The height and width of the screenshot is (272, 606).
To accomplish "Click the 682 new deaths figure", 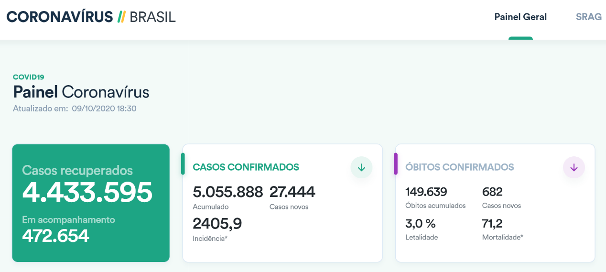I will [x=492, y=192].
